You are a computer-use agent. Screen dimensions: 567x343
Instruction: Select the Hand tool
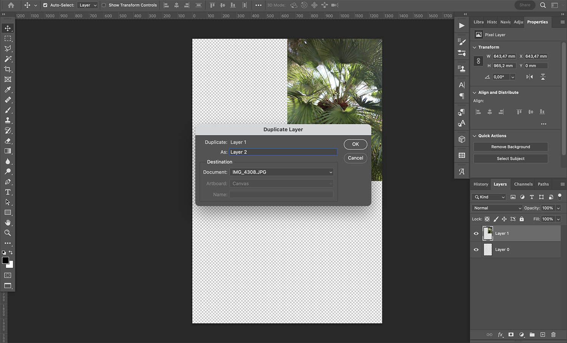point(8,222)
